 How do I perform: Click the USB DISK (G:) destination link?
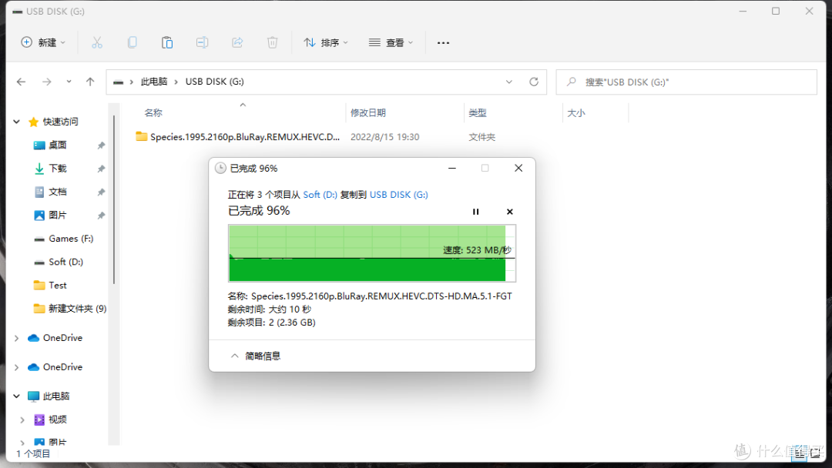(398, 195)
